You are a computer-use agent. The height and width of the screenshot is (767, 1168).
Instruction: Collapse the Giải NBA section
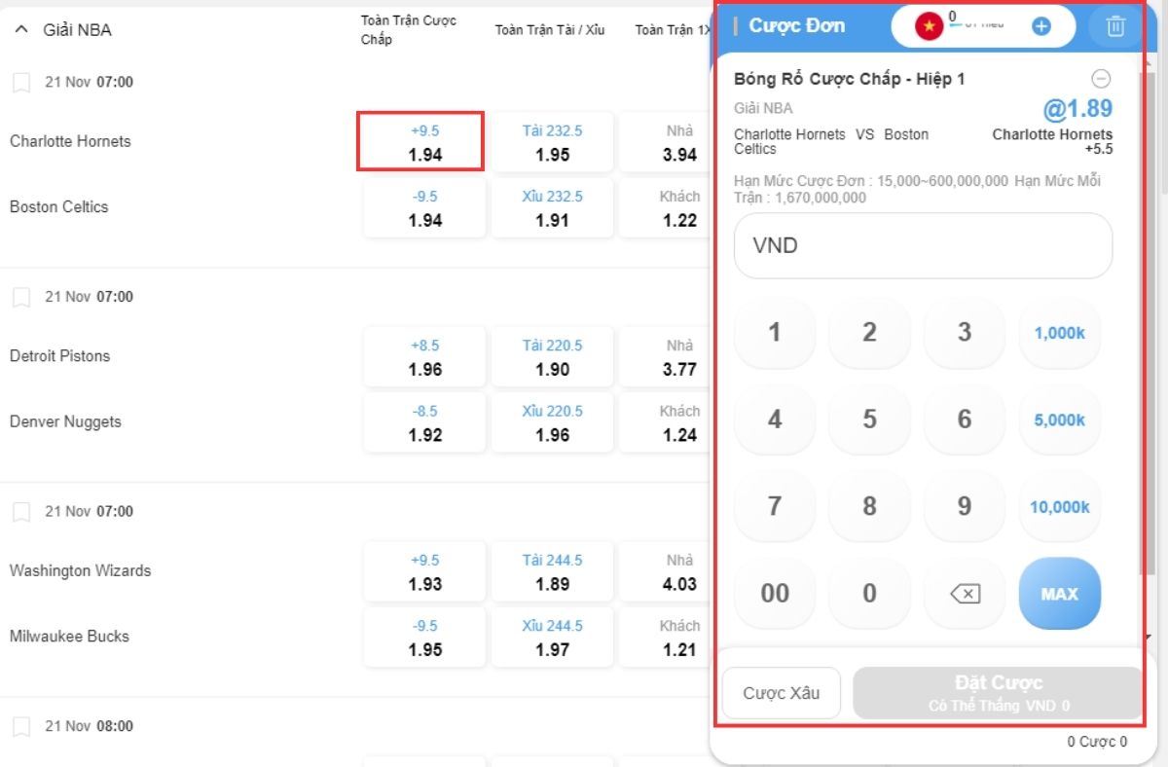coord(21,30)
